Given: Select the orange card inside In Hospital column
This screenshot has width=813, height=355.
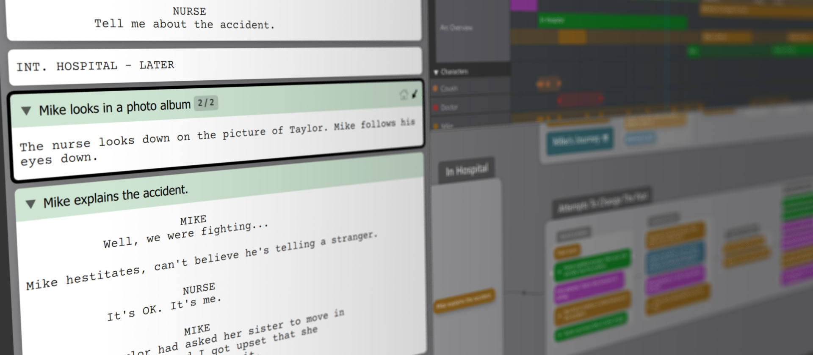Looking at the screenshot, I should (x=465, y=300).
